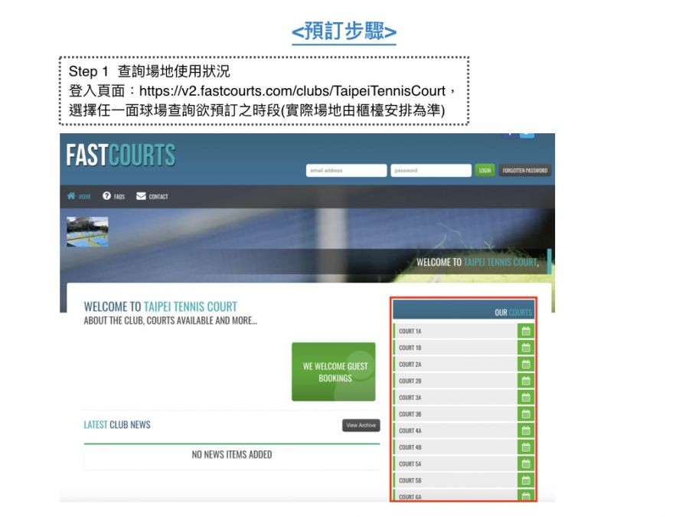Click the 預訂步驟 title
The width and height of the screenshot is (689, 517).
(344, 31)
